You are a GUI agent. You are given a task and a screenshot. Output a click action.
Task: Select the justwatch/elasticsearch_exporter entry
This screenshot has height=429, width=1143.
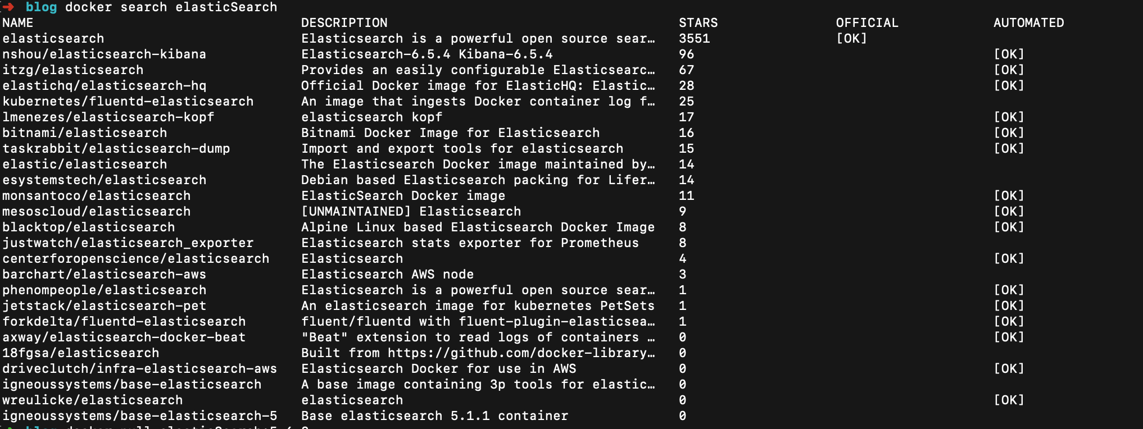[x=128, y=243]
